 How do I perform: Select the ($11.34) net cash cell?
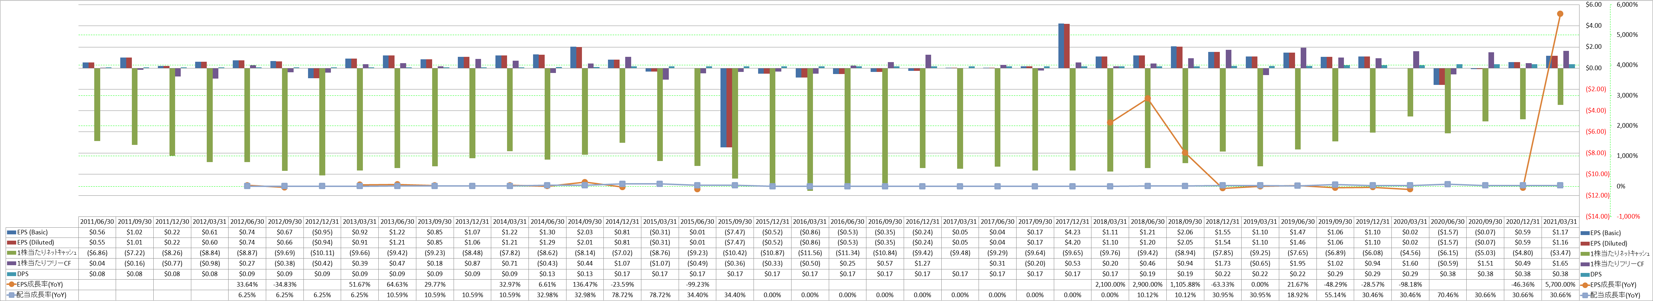[847, 253]
